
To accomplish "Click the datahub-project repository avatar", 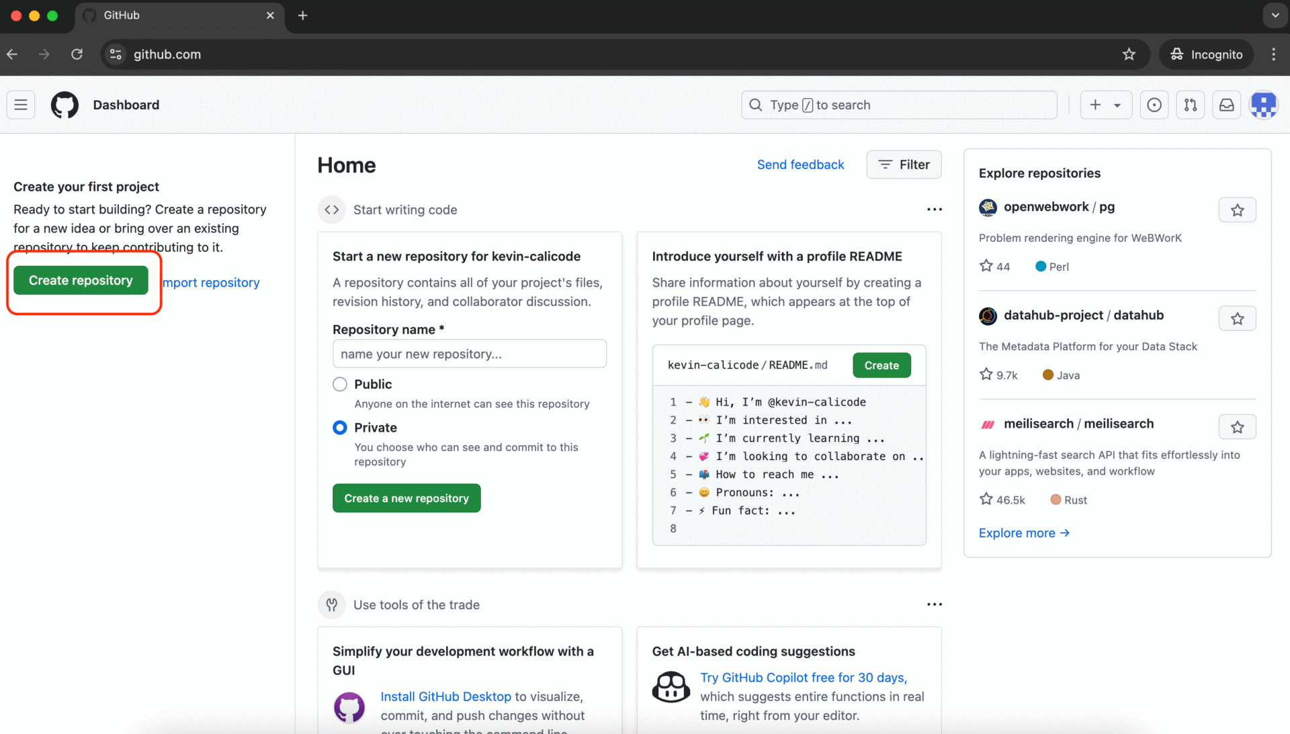I will [x=988, y=316].
